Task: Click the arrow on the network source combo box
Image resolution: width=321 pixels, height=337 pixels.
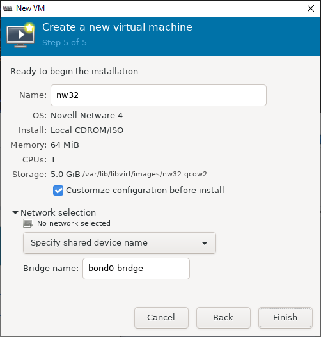Action: [x=205, y=243]
